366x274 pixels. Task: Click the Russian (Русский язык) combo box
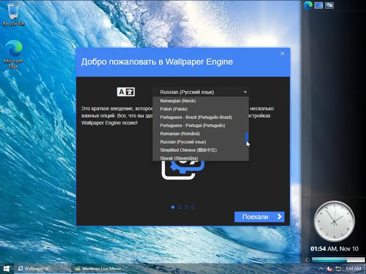pos(201,92)
